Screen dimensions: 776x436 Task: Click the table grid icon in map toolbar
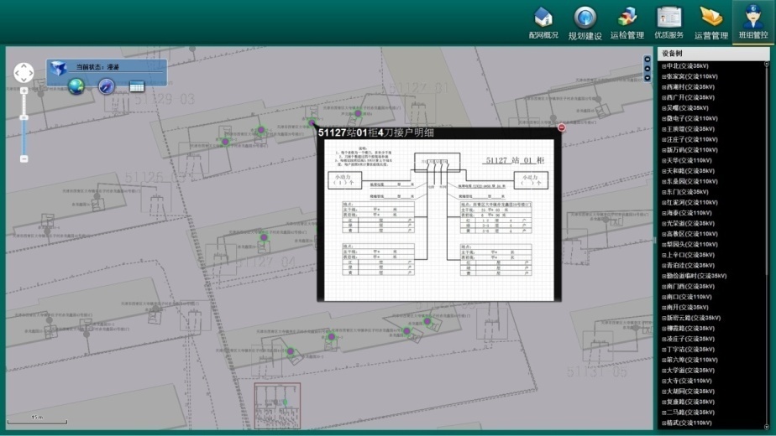tap(136, 86)
